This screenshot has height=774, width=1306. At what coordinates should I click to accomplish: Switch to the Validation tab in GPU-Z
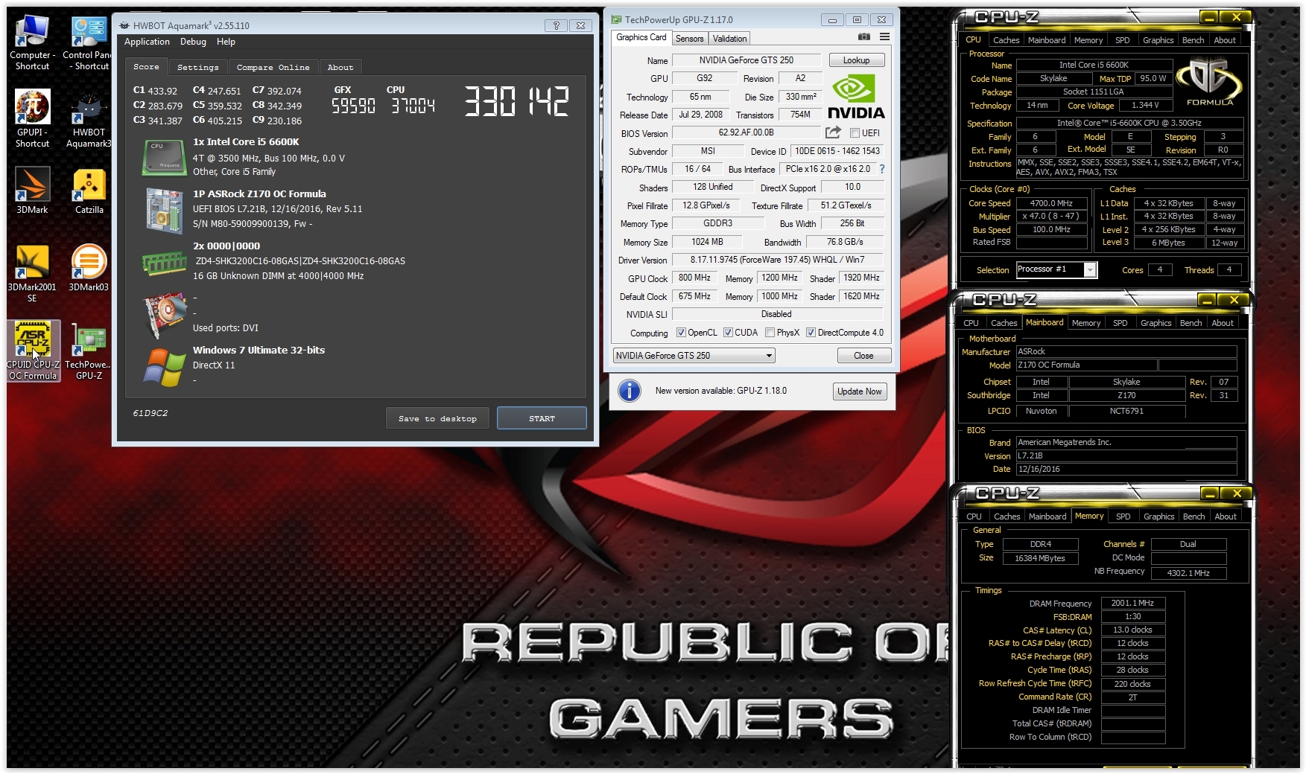(729, 39)
